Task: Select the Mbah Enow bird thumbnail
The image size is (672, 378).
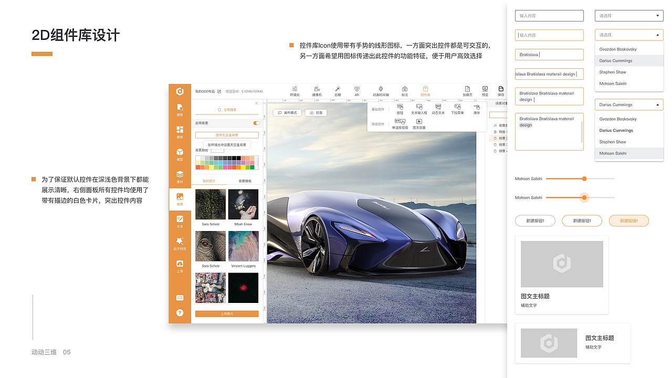Action: (243, 204)
